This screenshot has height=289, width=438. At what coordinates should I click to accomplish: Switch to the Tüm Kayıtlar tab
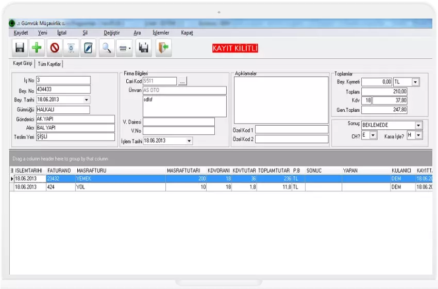tap(49, 64)
